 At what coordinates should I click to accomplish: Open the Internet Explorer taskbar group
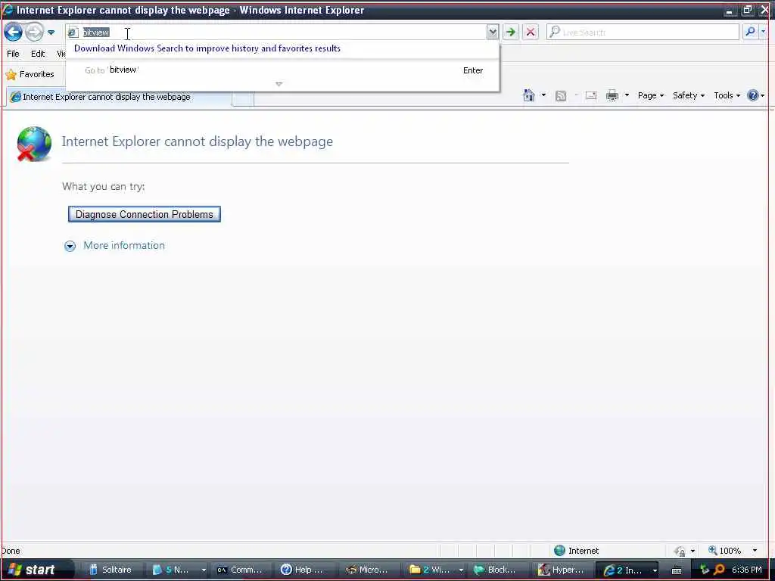coord(628,570)
